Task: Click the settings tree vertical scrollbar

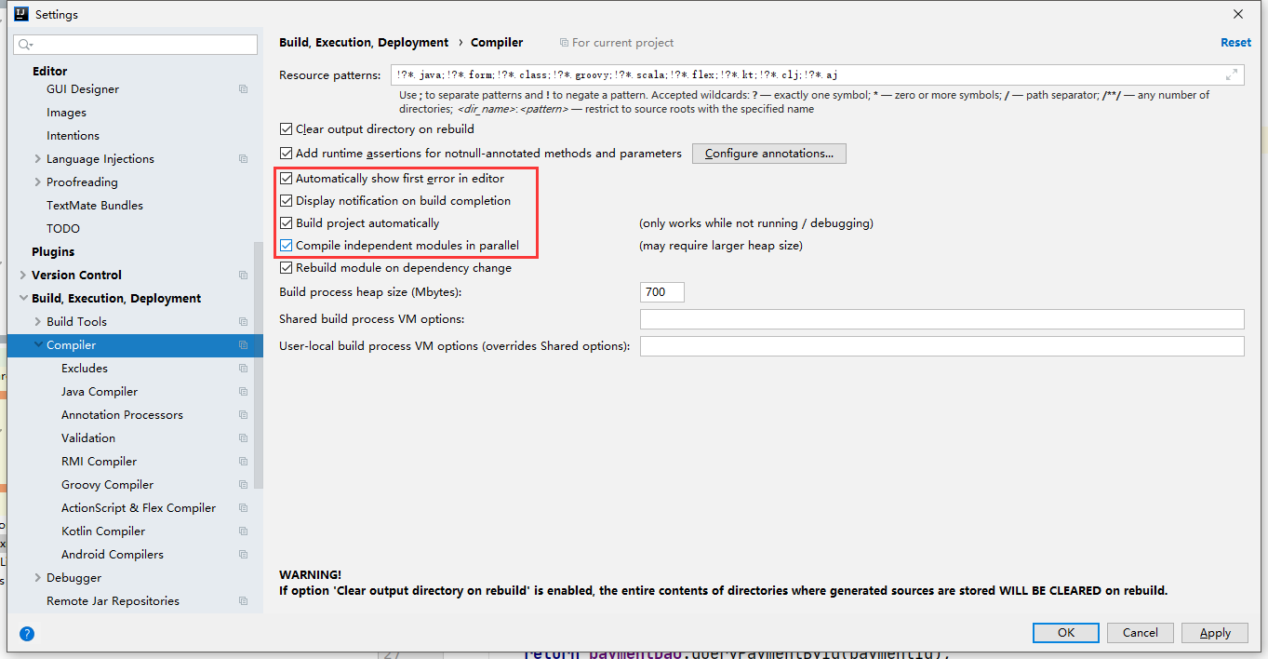Action: click(258, 366)
